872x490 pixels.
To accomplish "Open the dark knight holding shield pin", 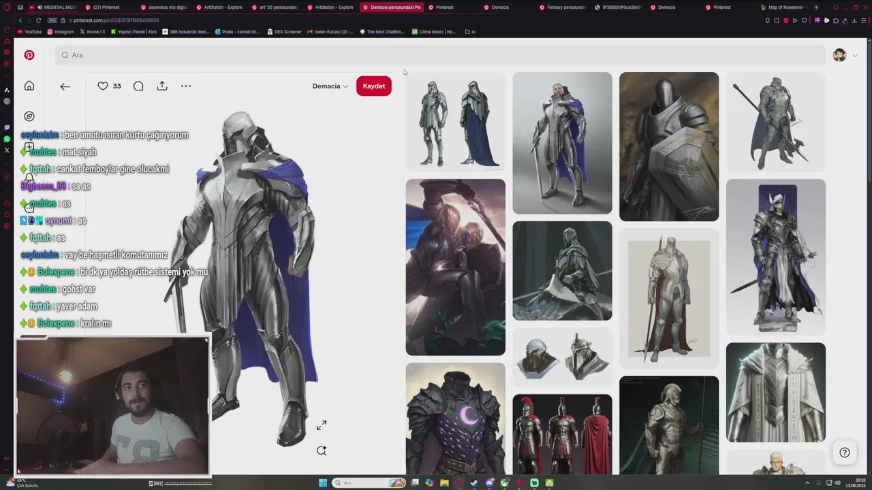I will [669, 146].
